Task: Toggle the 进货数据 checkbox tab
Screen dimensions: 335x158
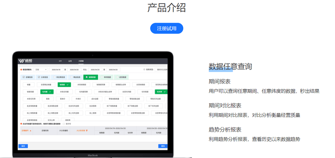Action: [121, 77]
